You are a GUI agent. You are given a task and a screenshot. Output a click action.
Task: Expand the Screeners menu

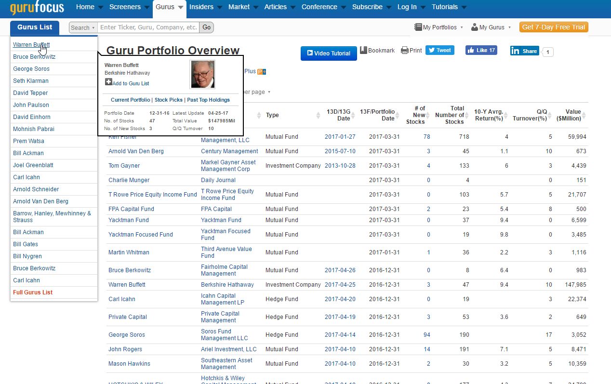(x=130, y=7)
